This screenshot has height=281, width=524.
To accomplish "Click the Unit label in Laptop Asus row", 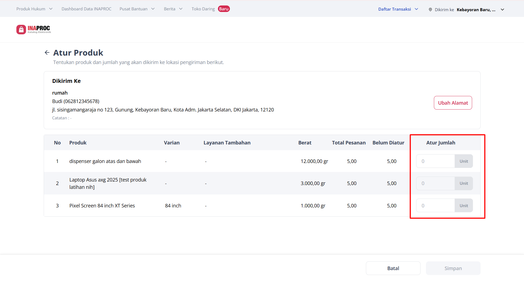I will click(464, 183).
